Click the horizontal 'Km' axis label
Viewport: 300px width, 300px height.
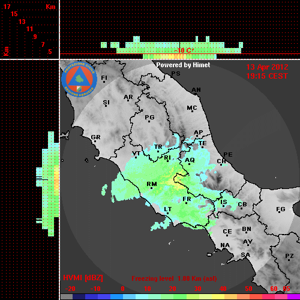[50, 7]
